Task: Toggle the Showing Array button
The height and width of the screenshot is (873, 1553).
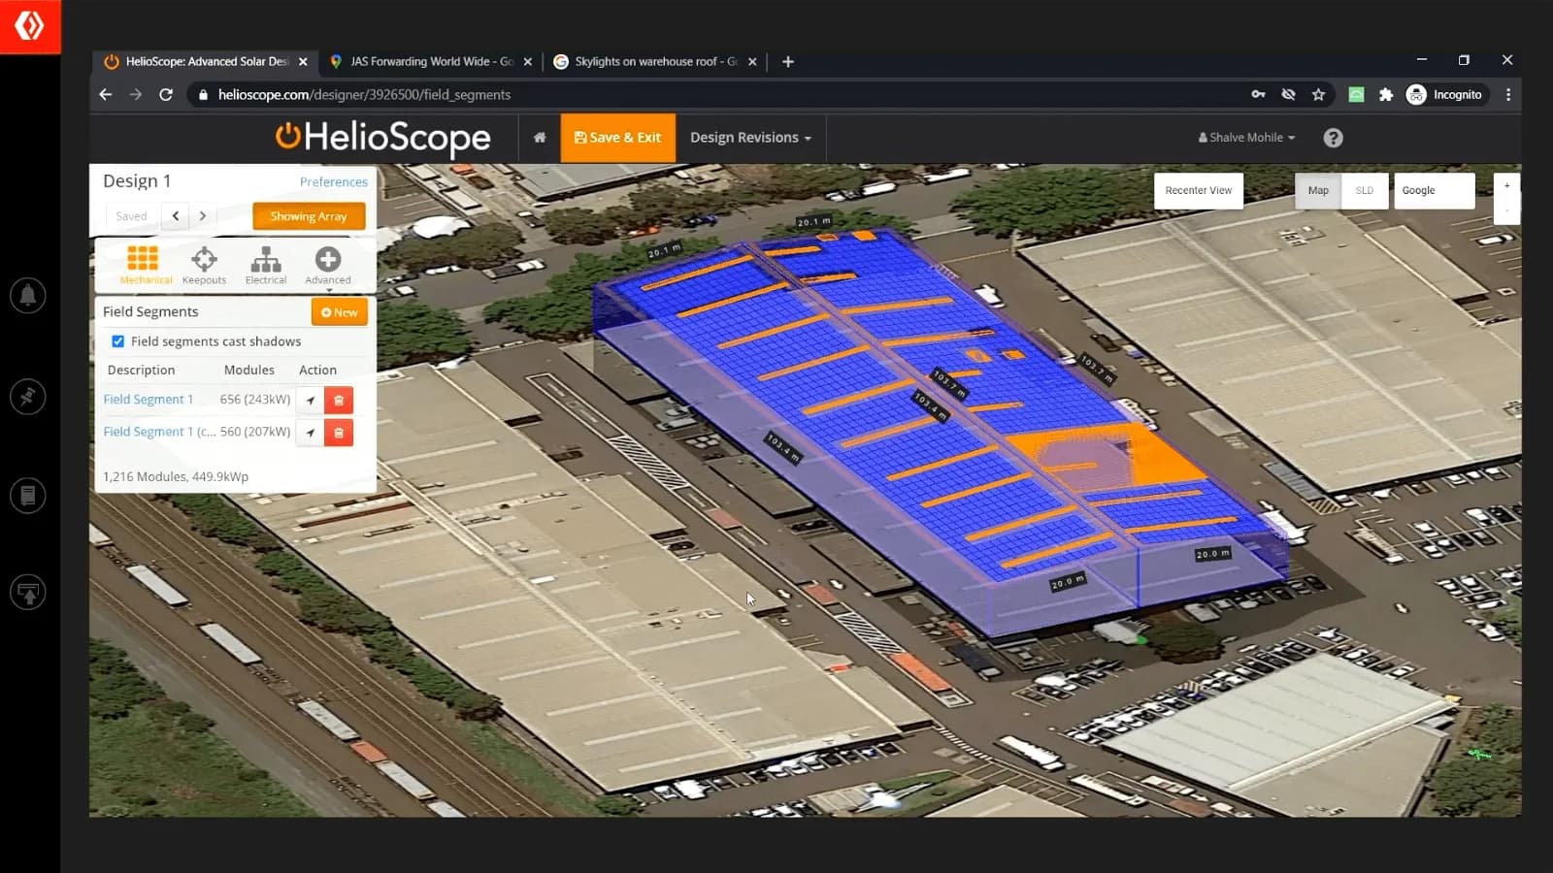Action: point(309,216)
